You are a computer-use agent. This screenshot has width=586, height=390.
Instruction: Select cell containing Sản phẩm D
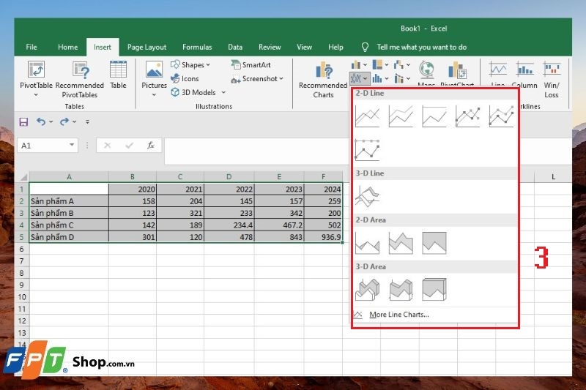[x=69, y=237]
